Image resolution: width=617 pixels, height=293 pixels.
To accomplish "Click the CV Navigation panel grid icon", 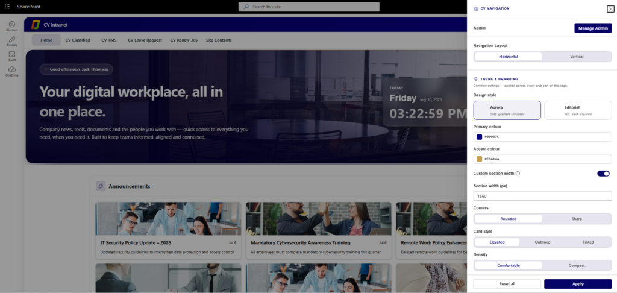I will 476,8.
